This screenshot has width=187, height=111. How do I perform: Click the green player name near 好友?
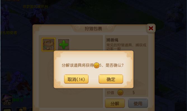(18, 100)
